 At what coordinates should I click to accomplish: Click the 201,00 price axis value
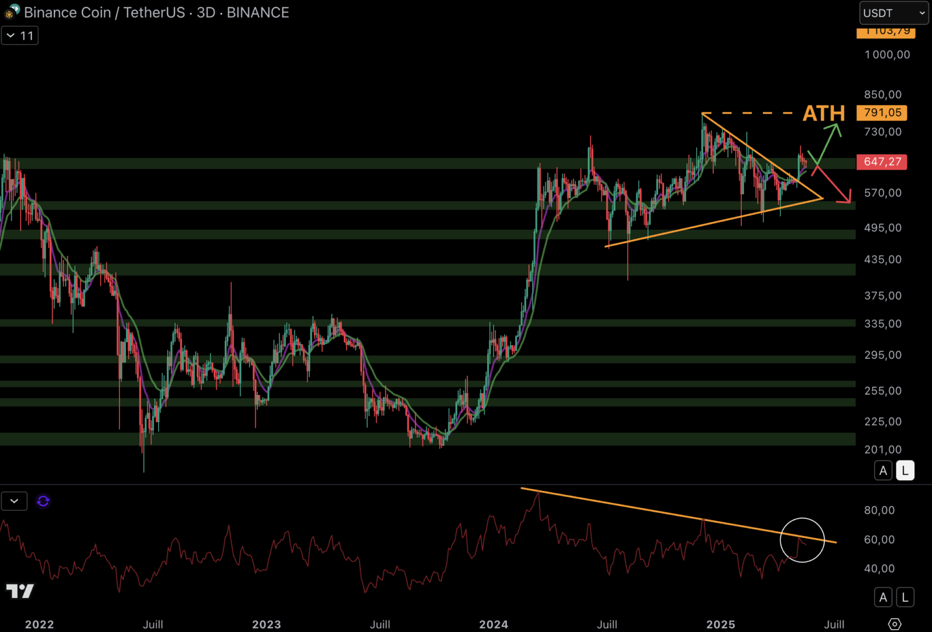click(883, 449)
